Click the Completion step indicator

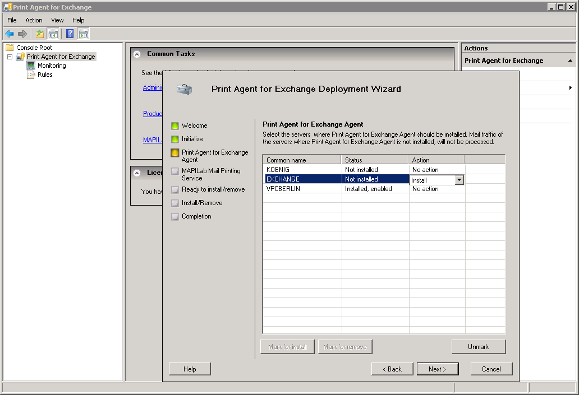click(175, 216)
